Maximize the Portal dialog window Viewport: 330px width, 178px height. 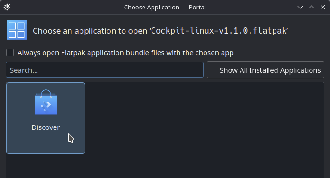[312, 8]
